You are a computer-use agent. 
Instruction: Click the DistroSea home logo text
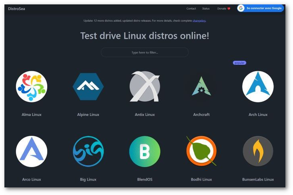[16, 9]
